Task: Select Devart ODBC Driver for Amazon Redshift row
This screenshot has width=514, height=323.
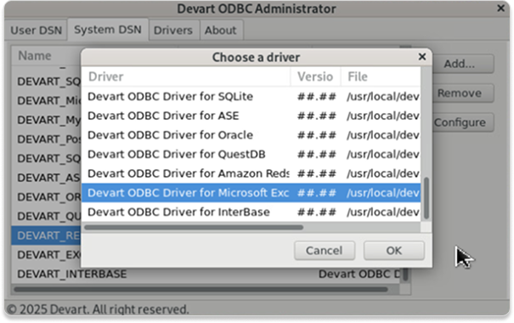Action: pos(251,173)
